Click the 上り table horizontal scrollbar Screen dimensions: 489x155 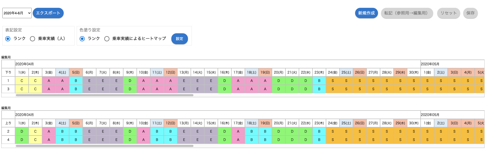pyautogui.click(x=105, y=146)
